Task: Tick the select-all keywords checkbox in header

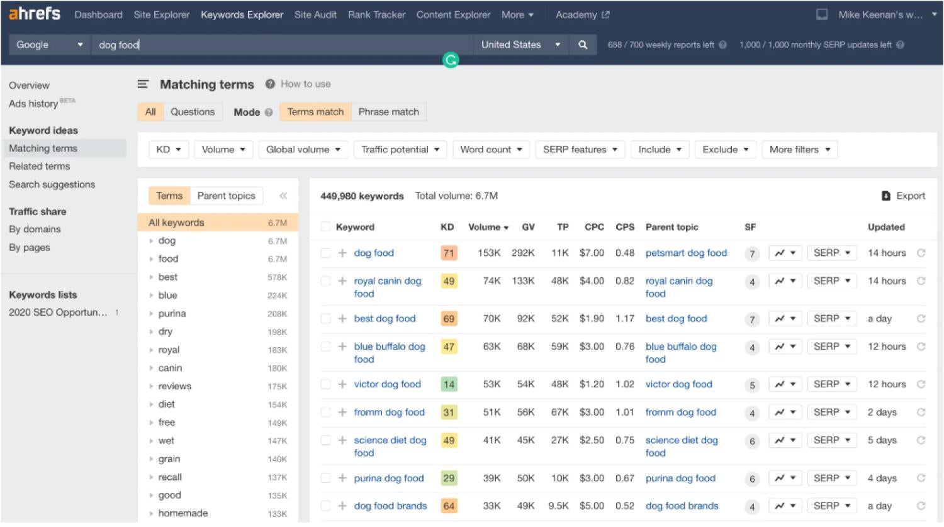Action: point(325,227)
